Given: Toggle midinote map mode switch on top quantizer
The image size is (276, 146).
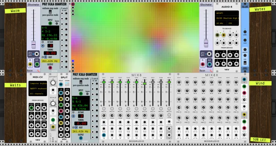Looking at the screenshot, I should click(50, 12).
